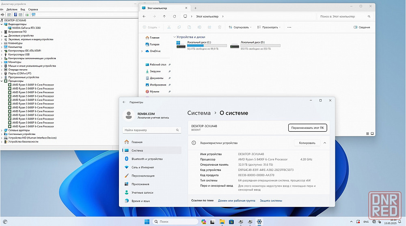The height and width of the screenshot is (226, 406).
Task: Click the Windows Start button on taskbar
Action: pyautogui.click(x=147, y=222)
